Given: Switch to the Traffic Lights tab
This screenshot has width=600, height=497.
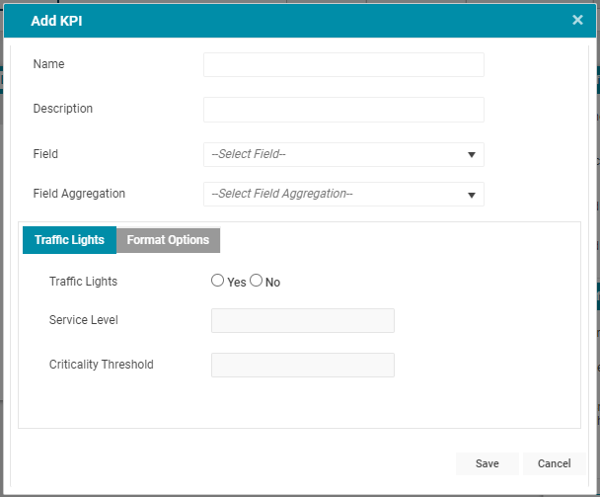Looking at the screenshot, I should [70, 240].
